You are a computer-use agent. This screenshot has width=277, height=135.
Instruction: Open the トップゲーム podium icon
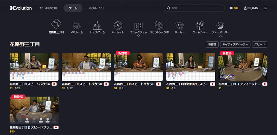(x=98, y=25)
